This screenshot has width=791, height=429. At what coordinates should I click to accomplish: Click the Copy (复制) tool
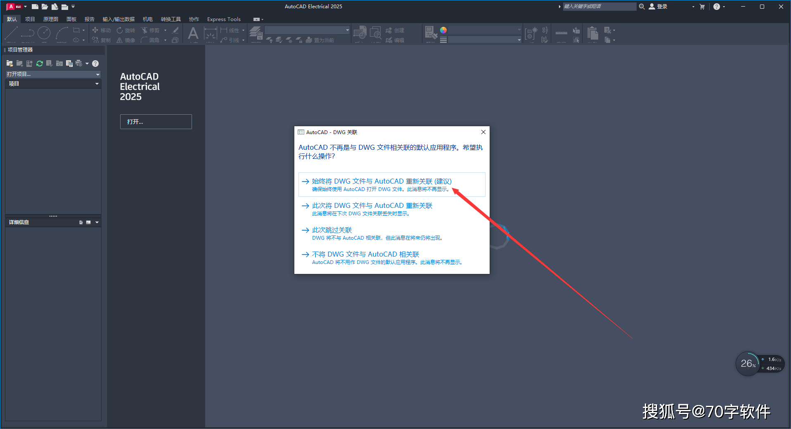(x=102, y=40)
